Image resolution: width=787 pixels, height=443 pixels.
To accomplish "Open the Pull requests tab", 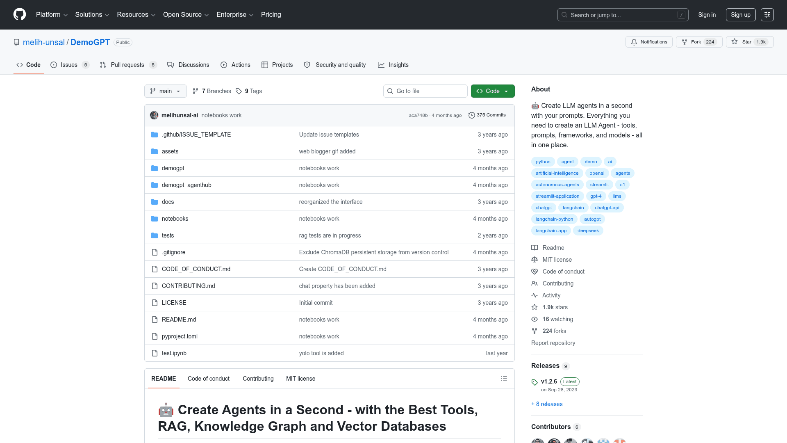I will tap(128, 65).
